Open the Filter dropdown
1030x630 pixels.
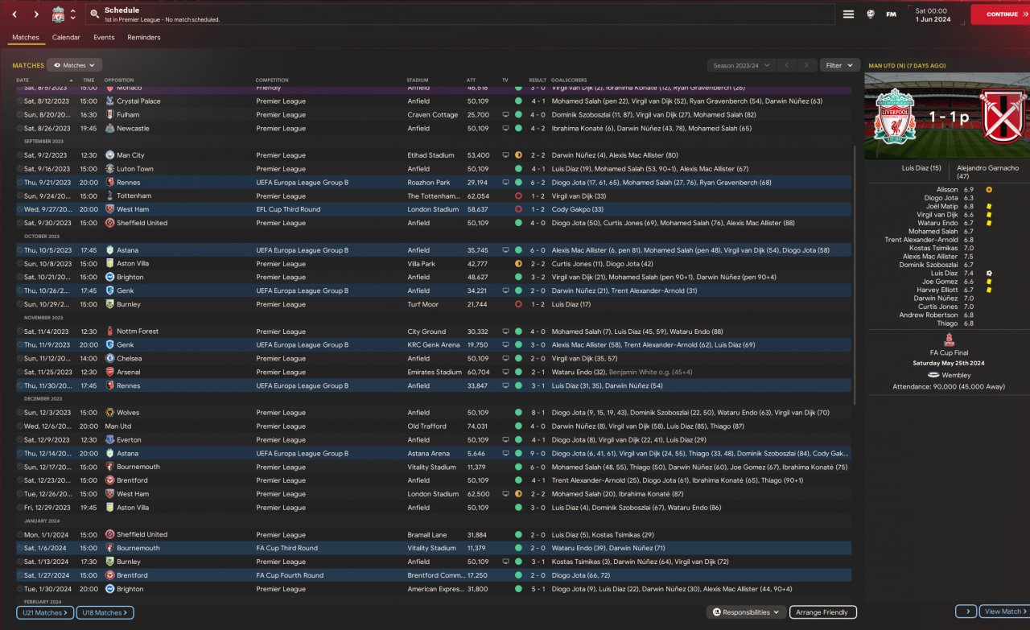(x=839, y=65)
